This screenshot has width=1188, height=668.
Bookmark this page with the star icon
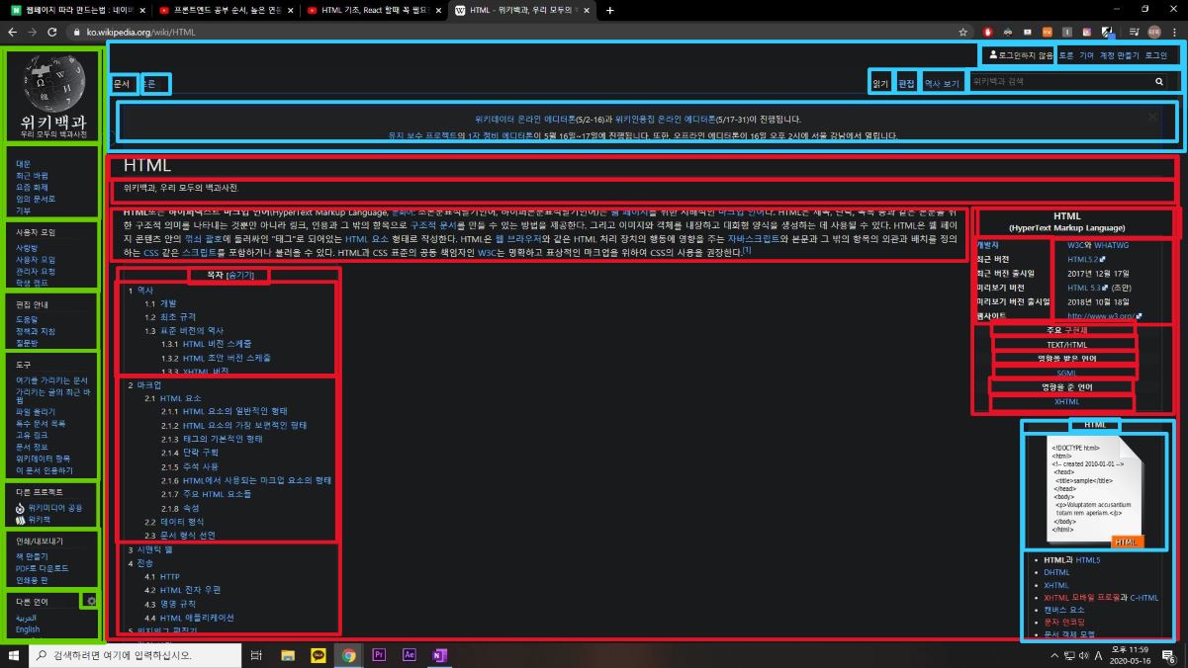point(962,32)
